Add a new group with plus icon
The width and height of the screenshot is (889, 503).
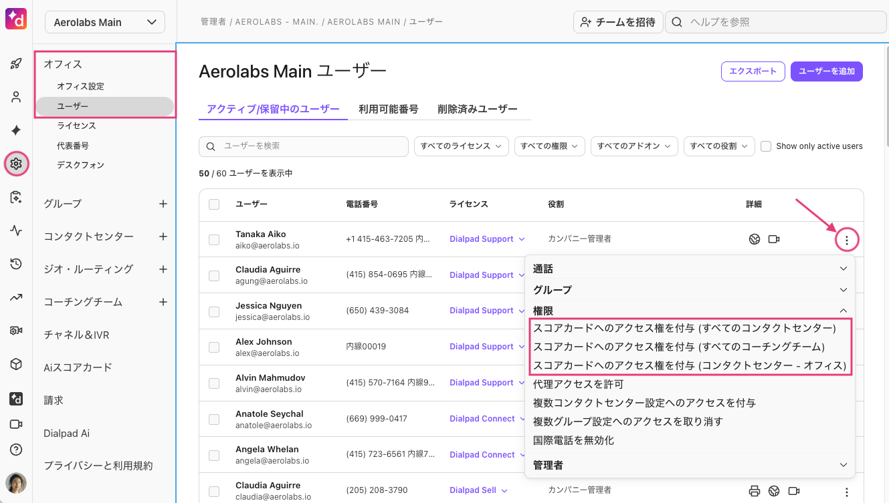[163, 204]
